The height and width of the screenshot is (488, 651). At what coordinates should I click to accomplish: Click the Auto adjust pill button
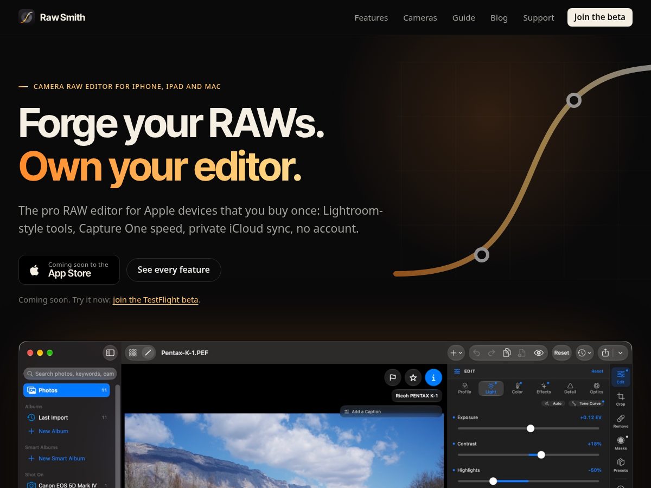tap(553, 403)
